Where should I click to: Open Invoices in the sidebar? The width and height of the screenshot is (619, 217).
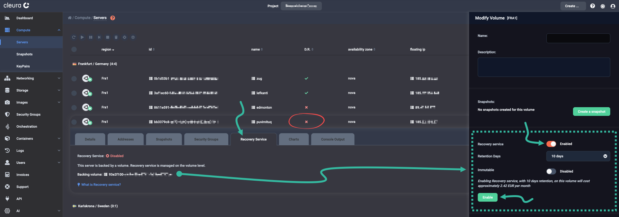[x=23, y=175]
